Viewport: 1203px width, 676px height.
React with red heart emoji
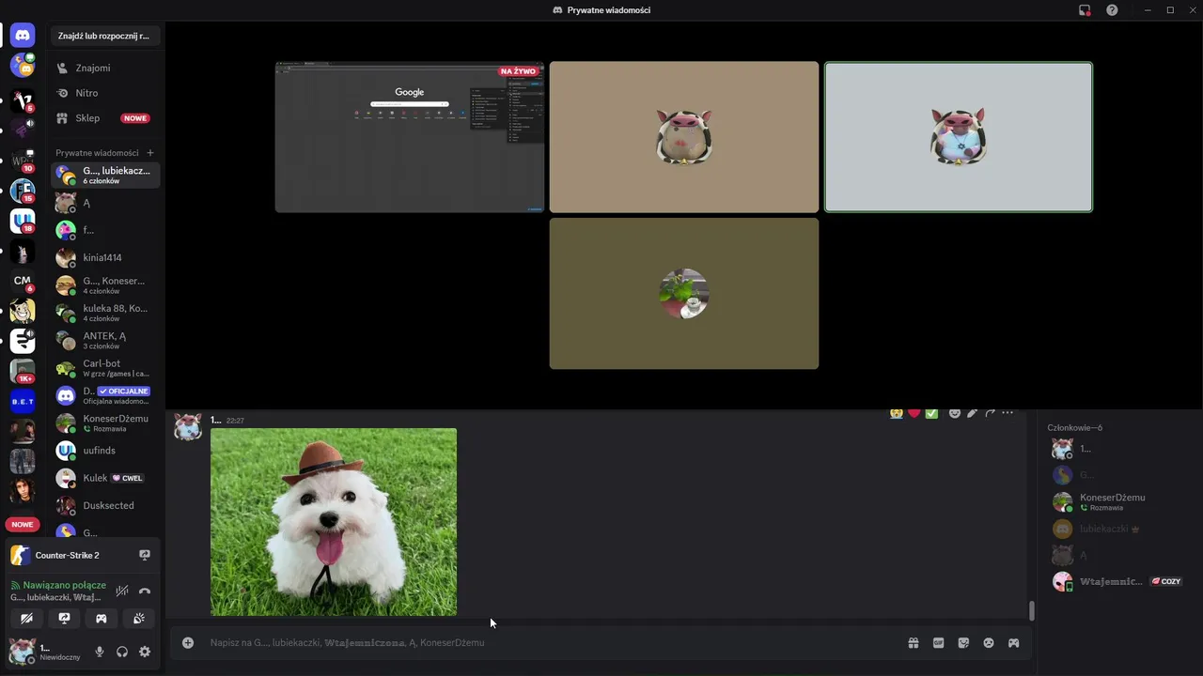pyautogui.click(x=914, y=412)
